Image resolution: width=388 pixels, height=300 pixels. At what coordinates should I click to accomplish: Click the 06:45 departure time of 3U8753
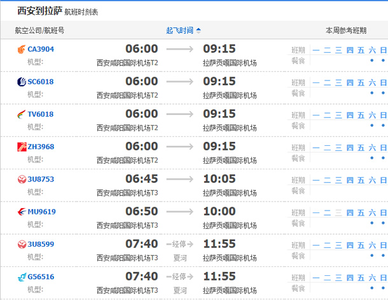(x=141, y=179)
